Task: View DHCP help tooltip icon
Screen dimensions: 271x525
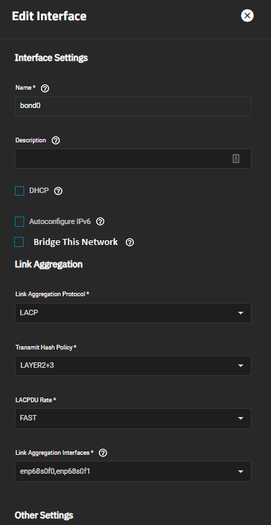Action: tap(58, 191)
